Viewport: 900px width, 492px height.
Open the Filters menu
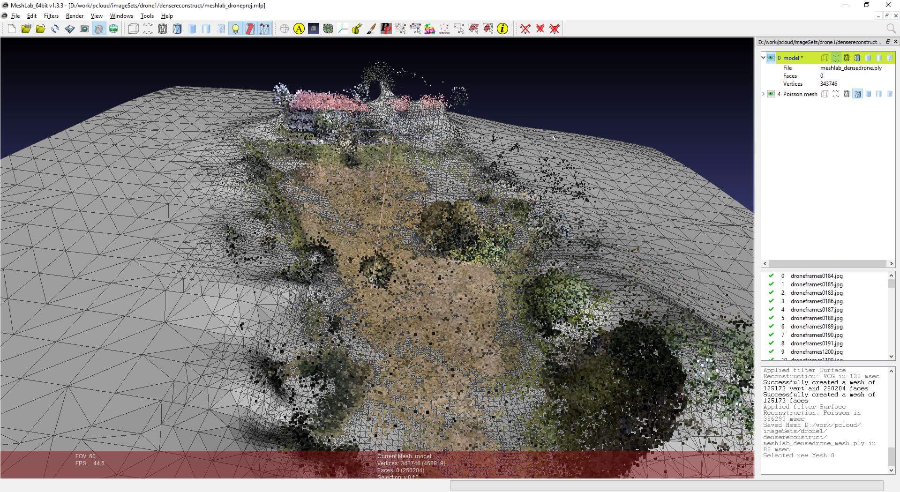[51, 16]
